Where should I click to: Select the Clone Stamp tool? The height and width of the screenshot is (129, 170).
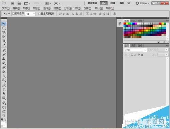pyautogui.click(x=4, y=59)
